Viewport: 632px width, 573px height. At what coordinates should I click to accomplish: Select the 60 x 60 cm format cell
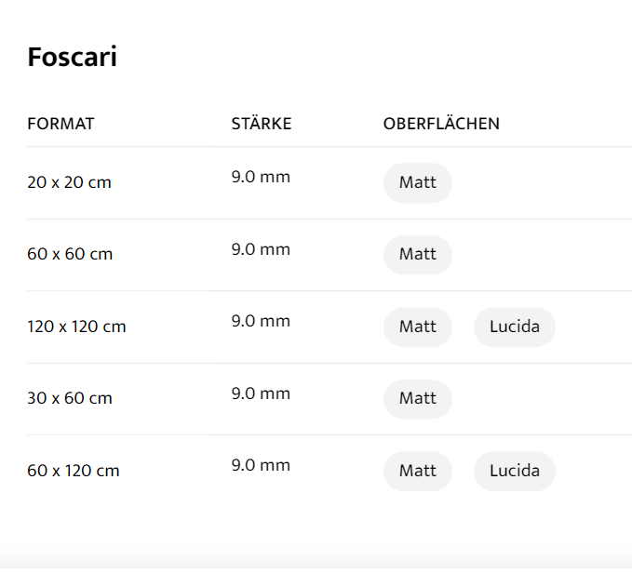click(69, 254)
